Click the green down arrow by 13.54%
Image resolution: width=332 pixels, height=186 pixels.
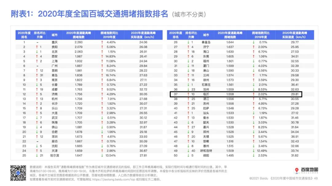point(102,155)
